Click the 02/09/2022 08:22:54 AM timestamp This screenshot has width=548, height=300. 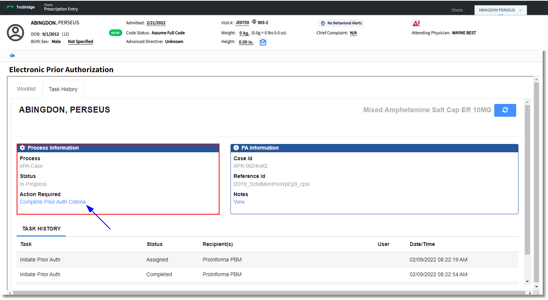tap(438, 274)
